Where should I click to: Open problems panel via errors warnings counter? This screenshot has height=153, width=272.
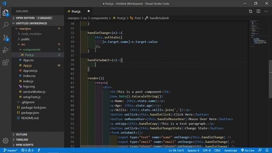click(x=27, y=150)
